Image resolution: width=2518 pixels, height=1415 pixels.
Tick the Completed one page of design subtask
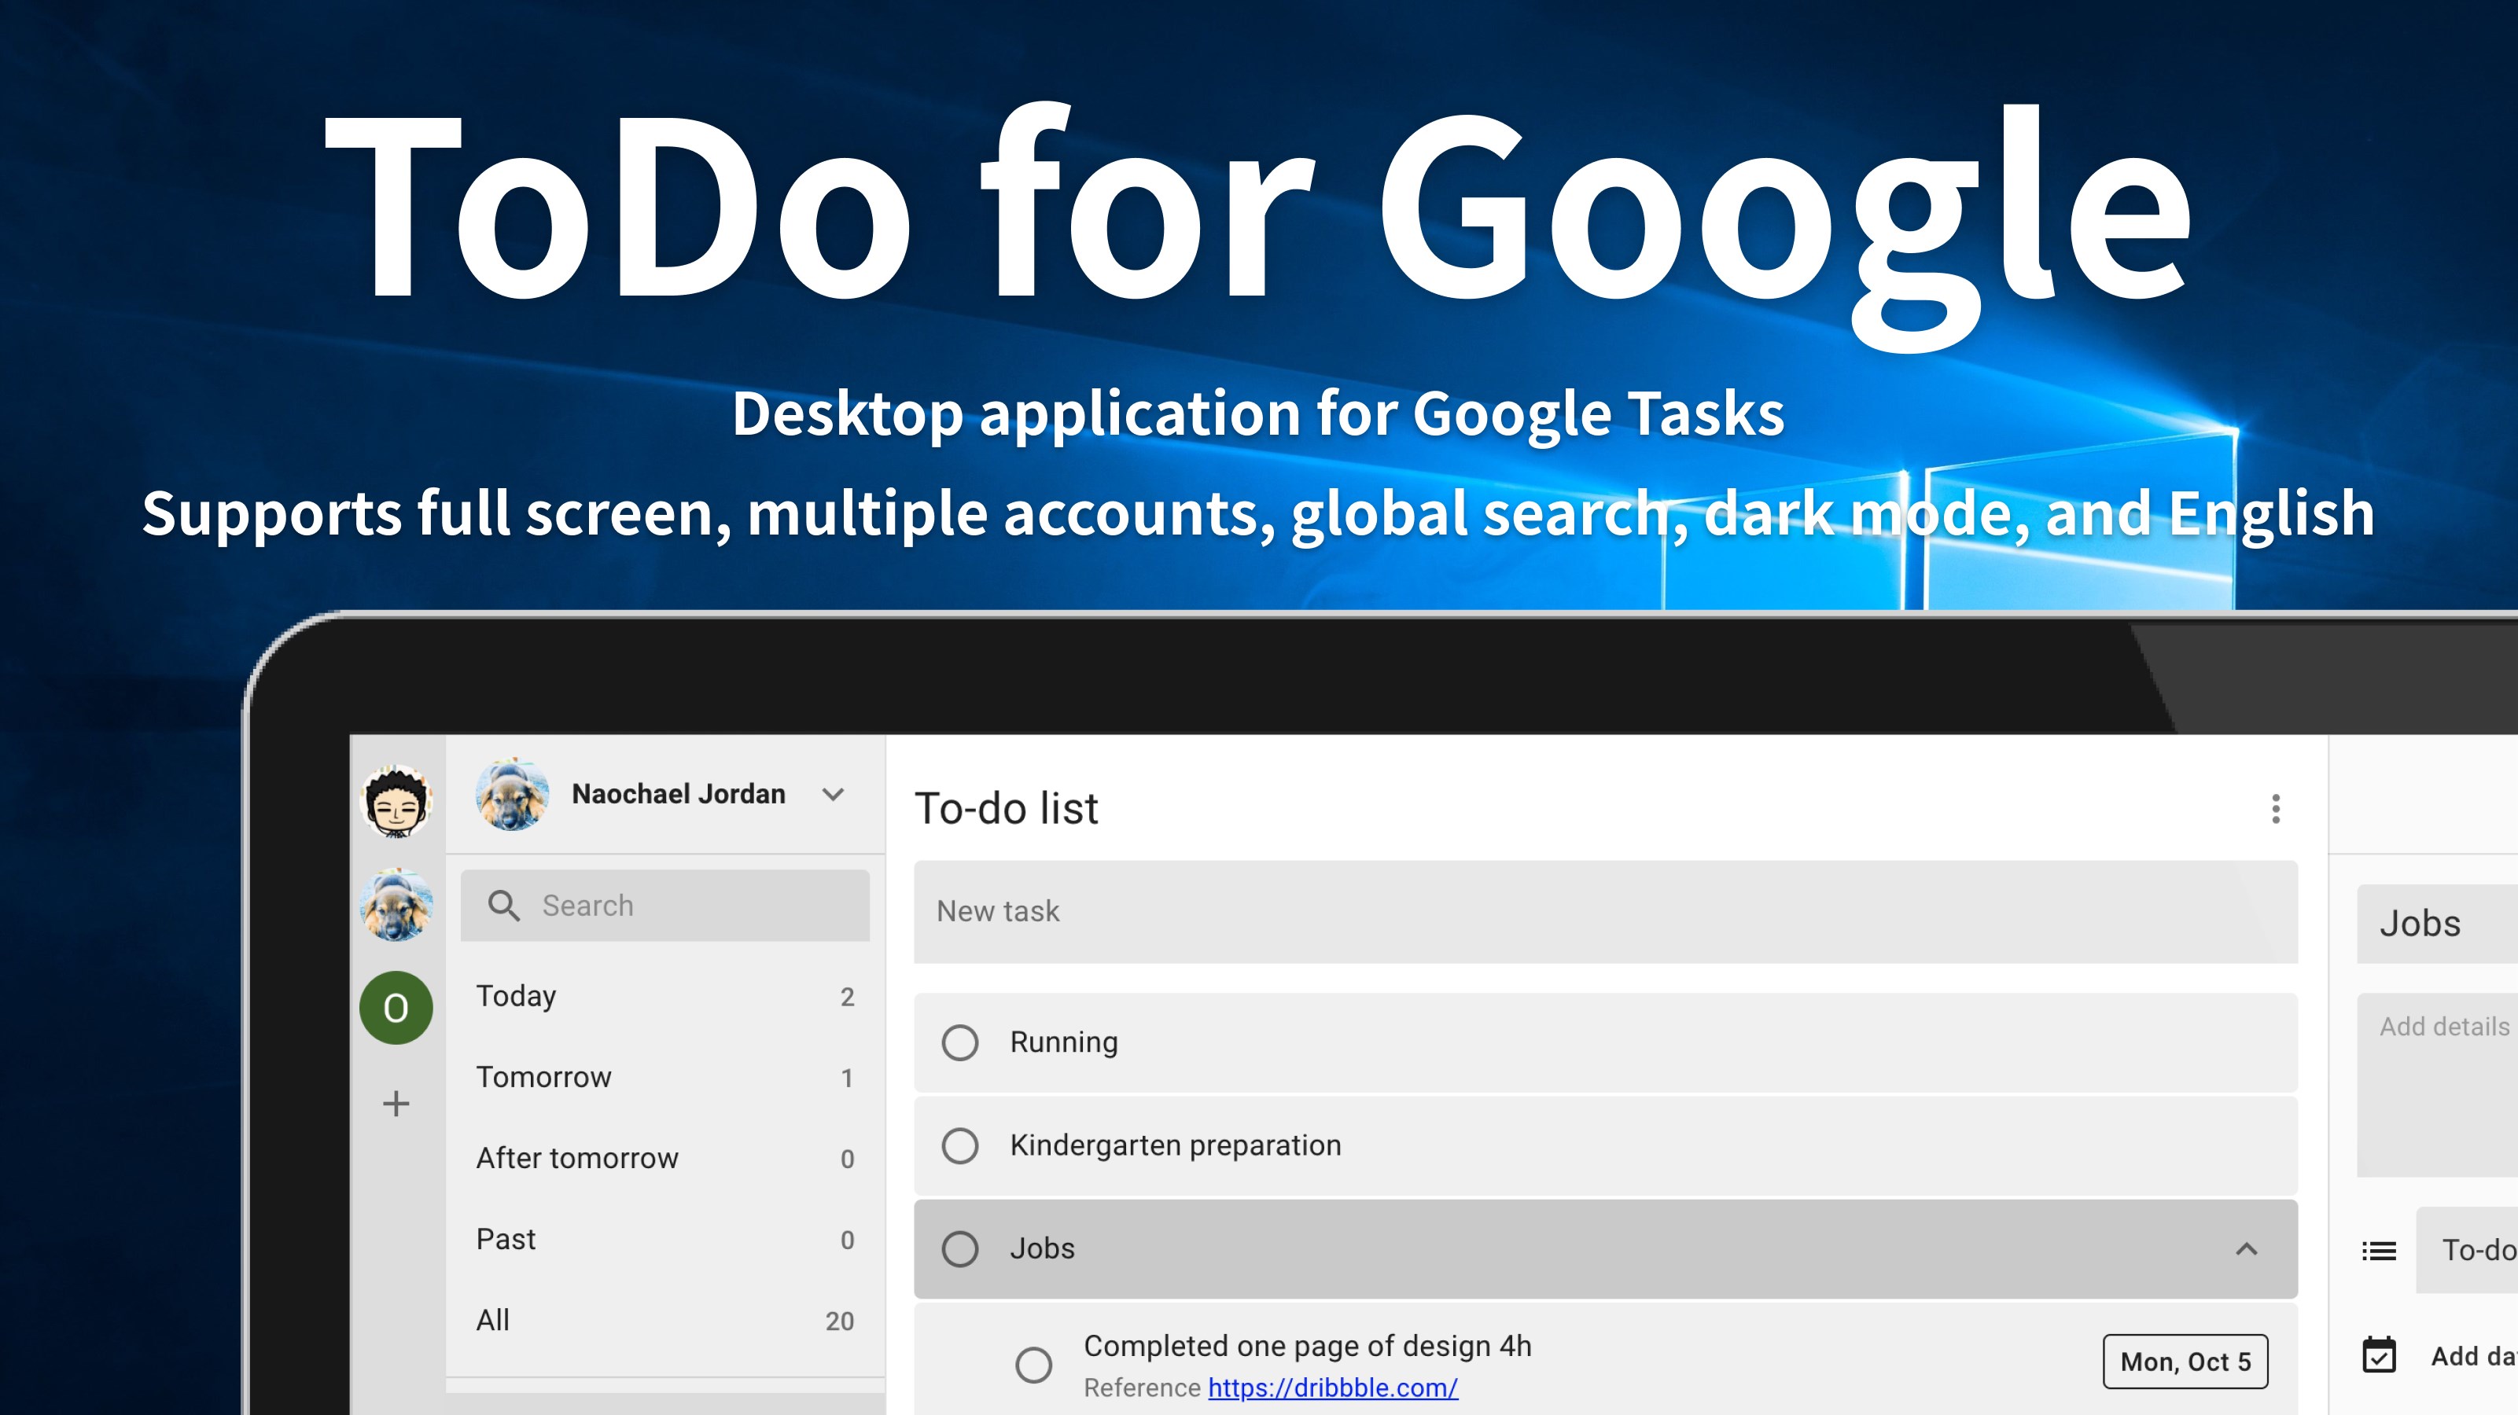(x=1033, y=1364)
